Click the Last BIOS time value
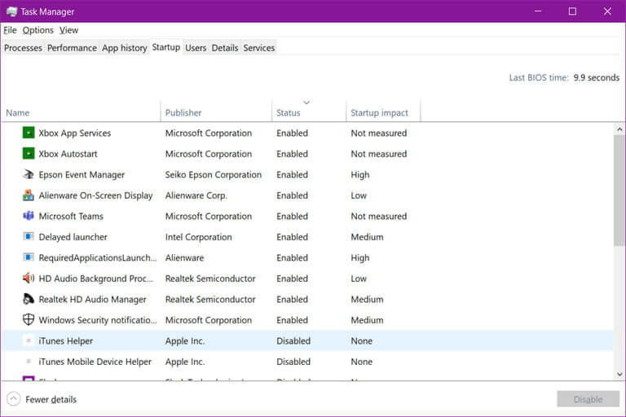The width and height of the screenshot is (626, 417). point(597,77)
